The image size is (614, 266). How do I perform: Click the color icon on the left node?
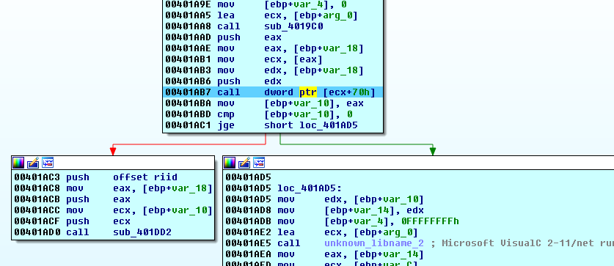(x=18, y=163)
